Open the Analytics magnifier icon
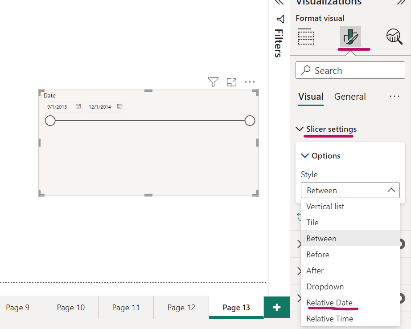 tap(394, 37)
